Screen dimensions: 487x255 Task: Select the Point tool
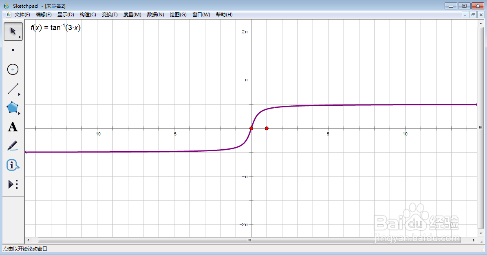(13, 50)
